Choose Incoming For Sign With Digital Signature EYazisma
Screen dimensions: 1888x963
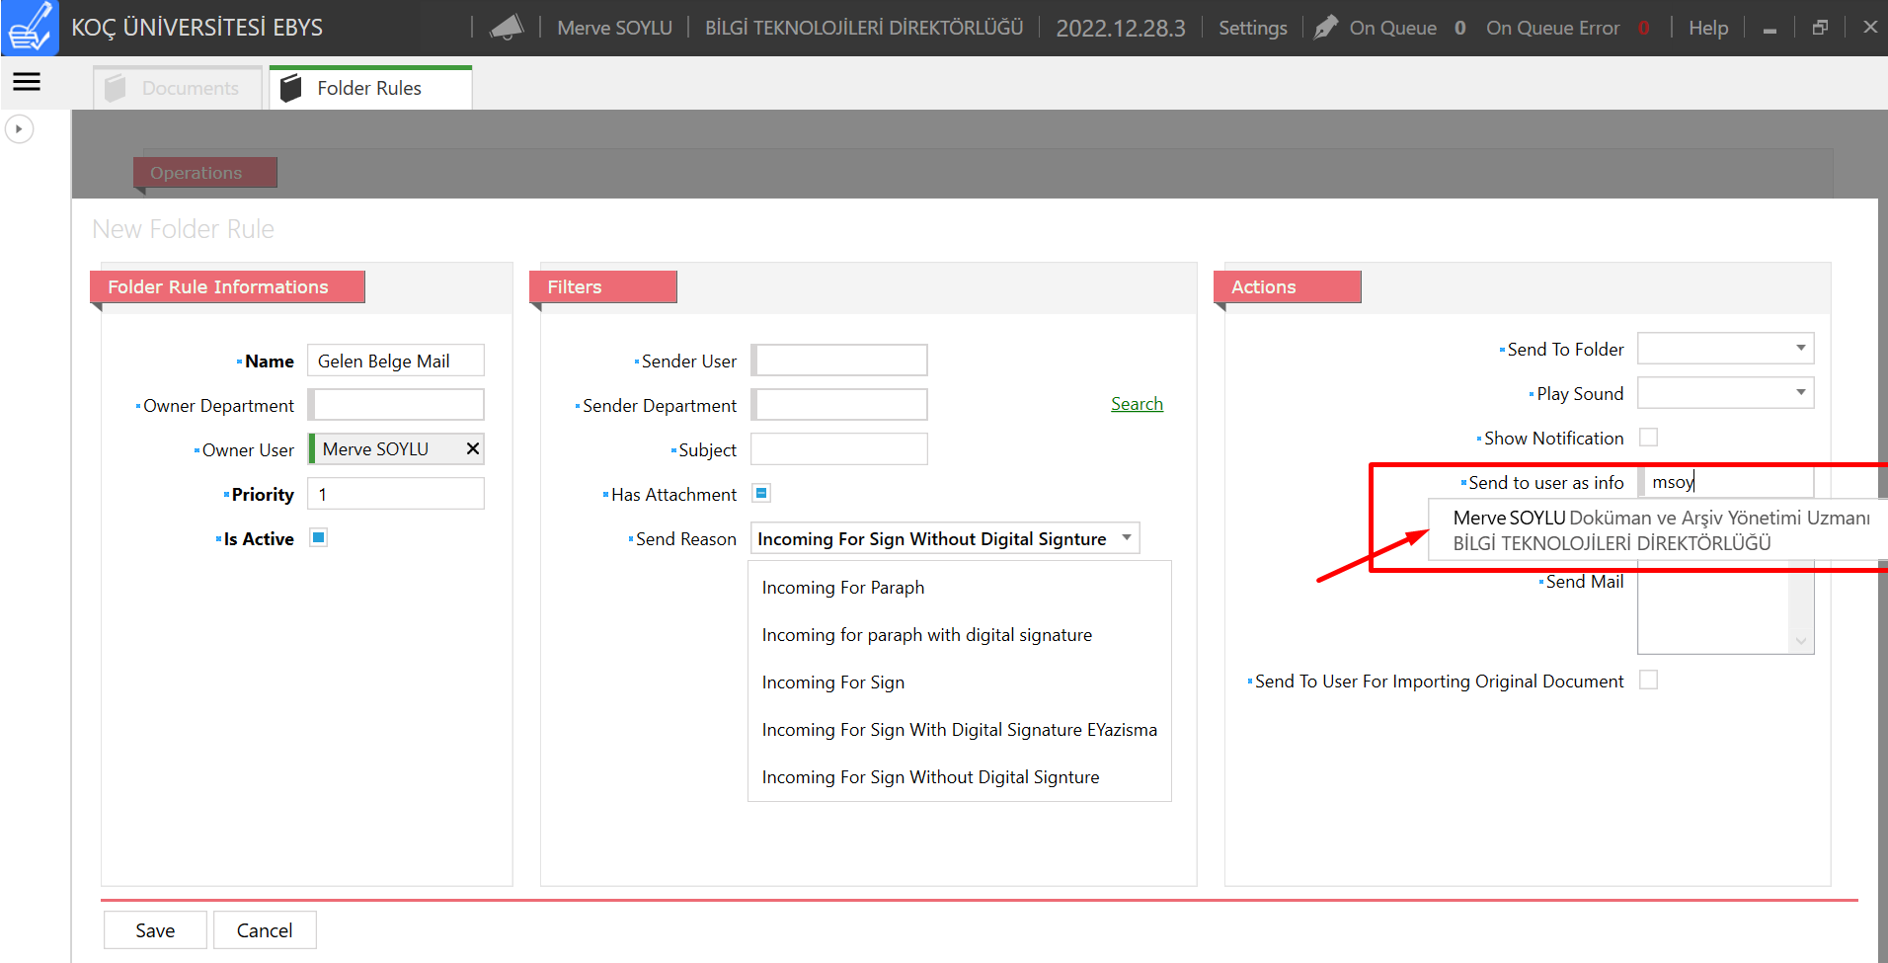click(959, 730)
